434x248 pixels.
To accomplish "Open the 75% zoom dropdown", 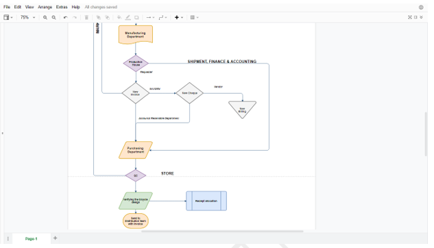I will pos(27,17).
